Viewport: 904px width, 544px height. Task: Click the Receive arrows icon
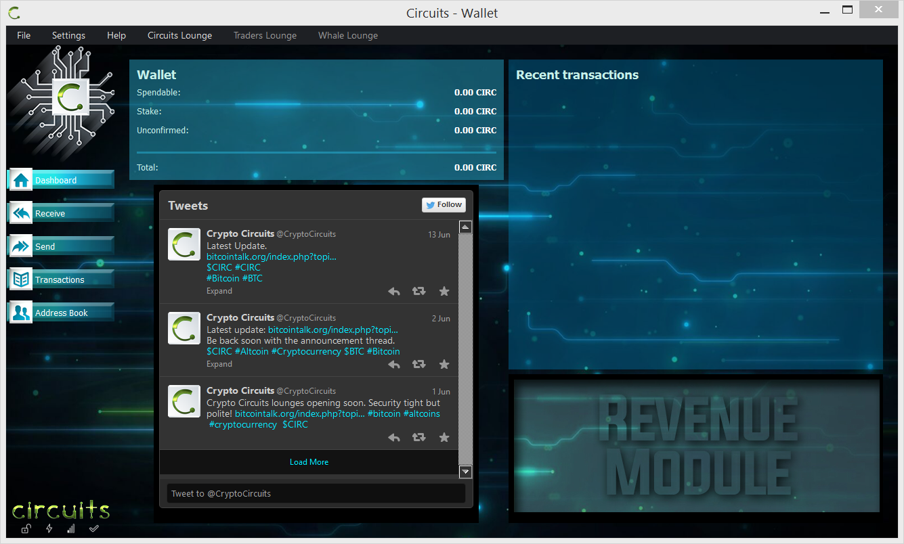(x=21, y=213)
